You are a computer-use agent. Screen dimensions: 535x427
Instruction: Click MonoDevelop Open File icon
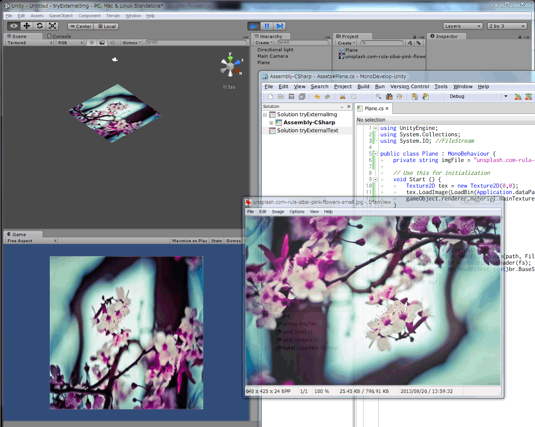pos(281,97)
